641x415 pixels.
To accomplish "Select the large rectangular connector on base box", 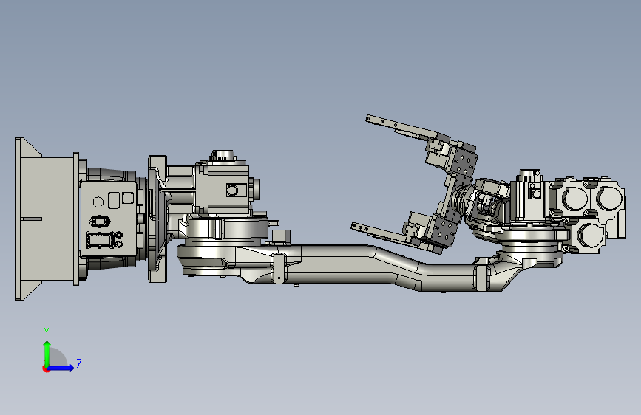I will pos(100,240).
